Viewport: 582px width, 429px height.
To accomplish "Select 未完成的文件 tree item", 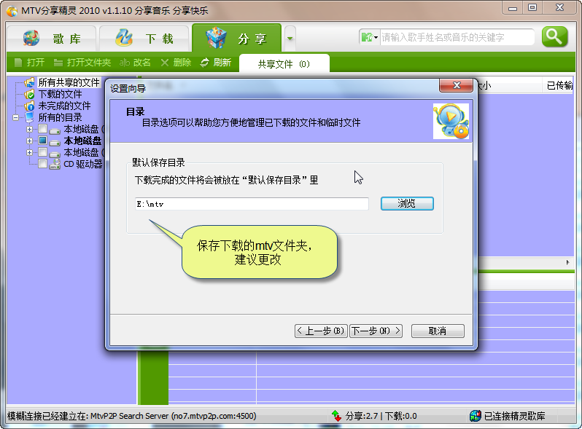I will [x=65, y=106].
